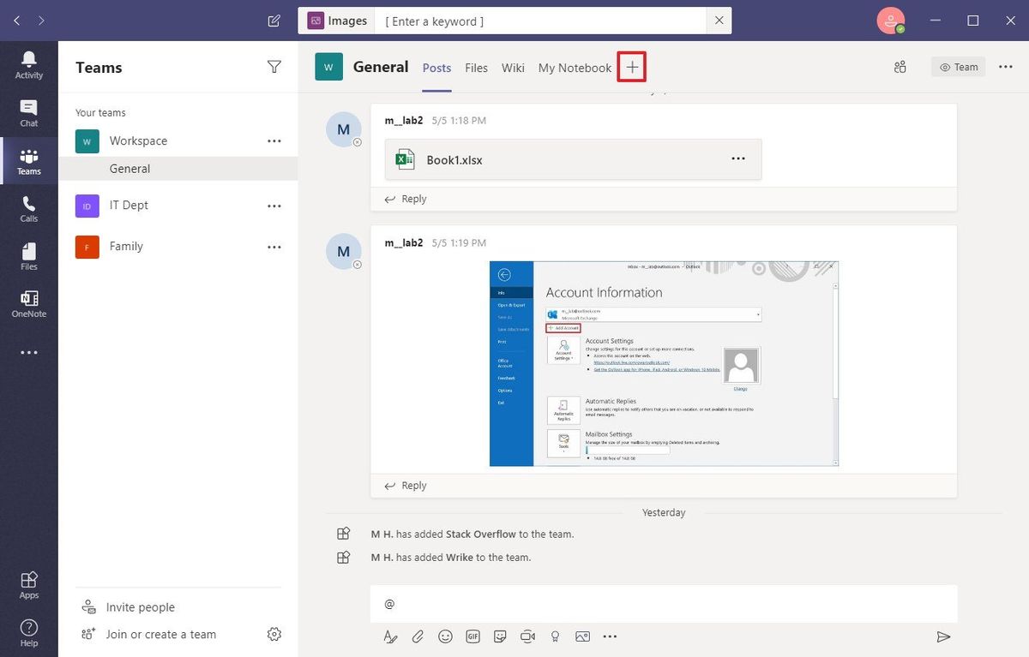The image size is (1029, 657).
Task: Filter teams using the funnel icon
Action: 274,66
